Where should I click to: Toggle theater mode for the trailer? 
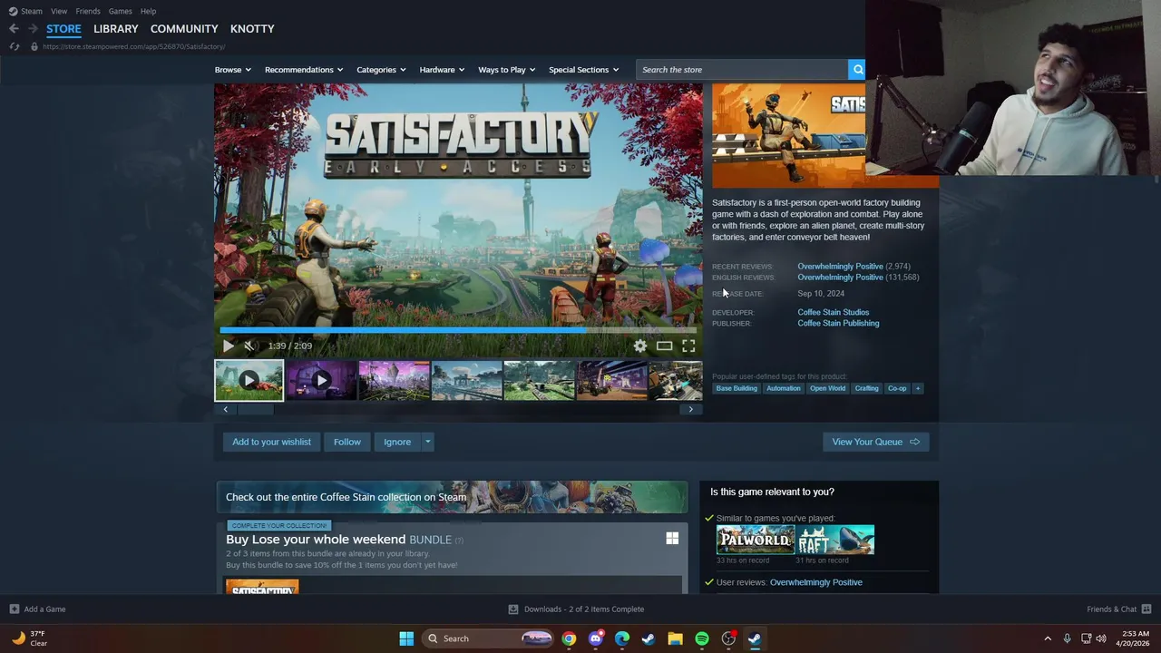pyautogui.click(x=665, y=346)
